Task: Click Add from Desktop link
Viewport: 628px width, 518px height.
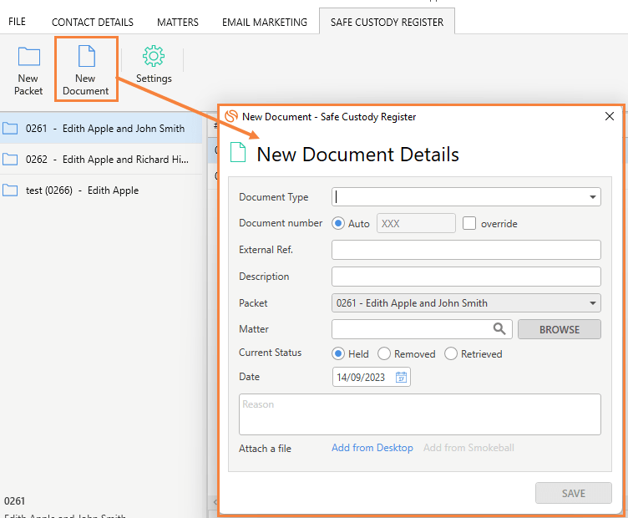Action: (372, 448)
